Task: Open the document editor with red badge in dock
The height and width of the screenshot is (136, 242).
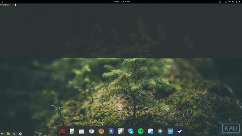Action: pyautogui.click(x=72, y=131)
